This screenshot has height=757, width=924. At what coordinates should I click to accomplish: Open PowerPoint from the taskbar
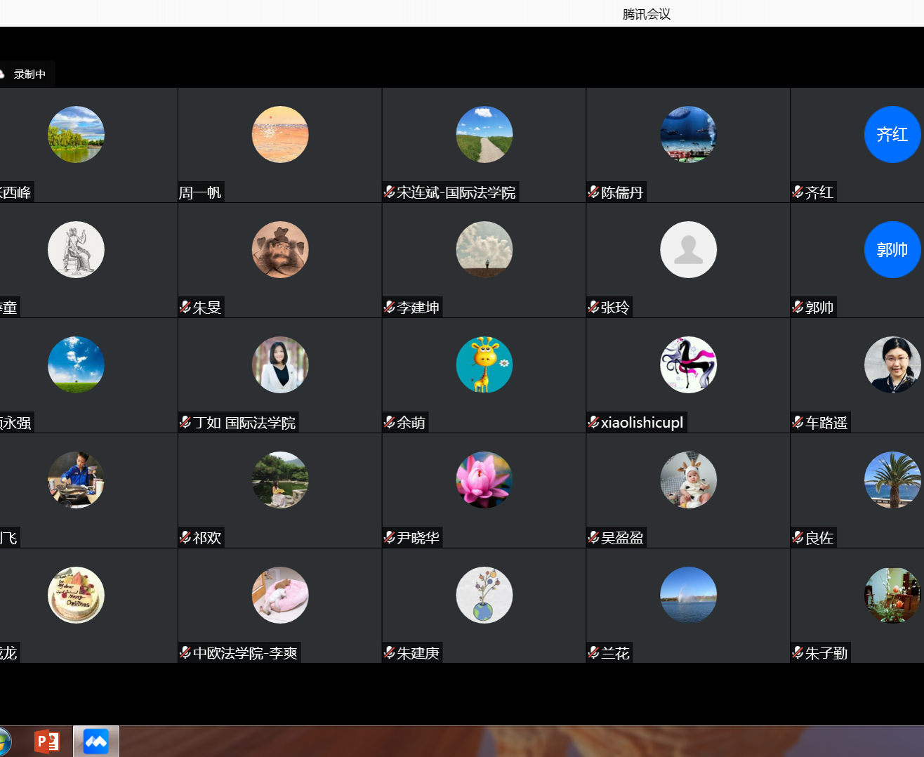coord(47,742)
